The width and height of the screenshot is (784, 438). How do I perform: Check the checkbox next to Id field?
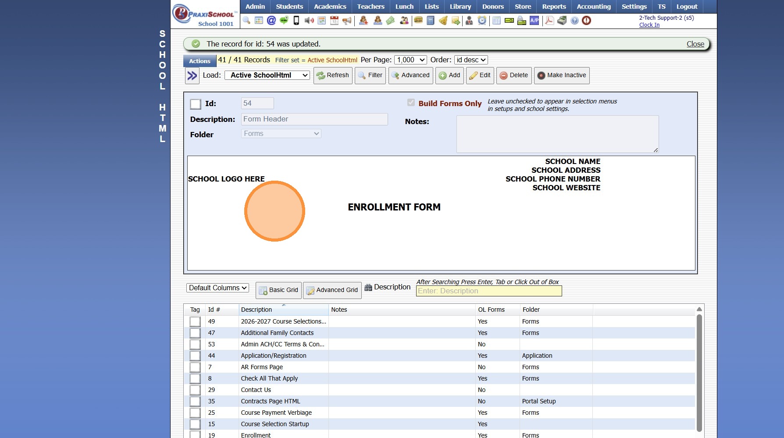pos(196,104)
